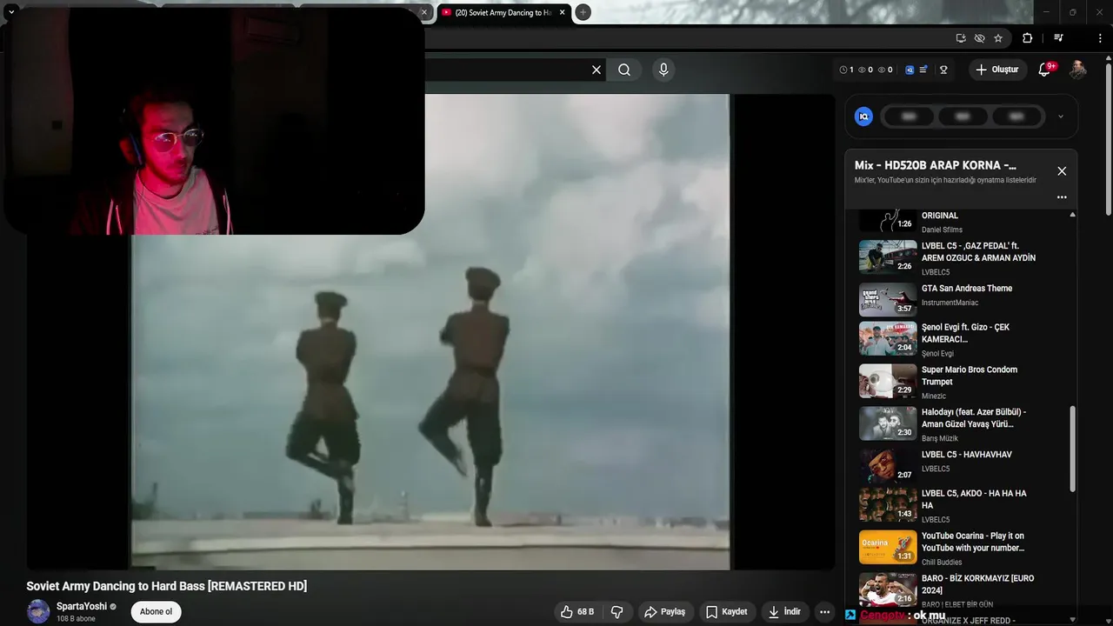Viewport: 1113px width, 626px height.
Task: Bookmark this page with star icon
Action: point(998,38)
